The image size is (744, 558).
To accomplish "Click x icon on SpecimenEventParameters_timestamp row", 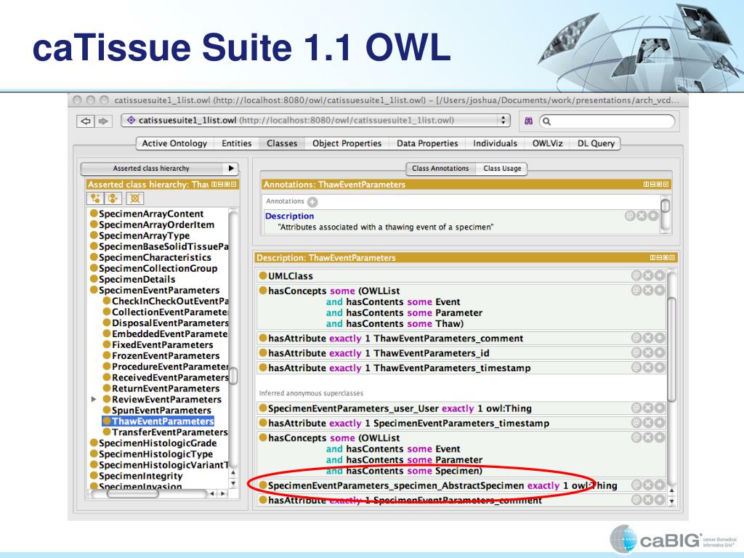I will (647, 422).
